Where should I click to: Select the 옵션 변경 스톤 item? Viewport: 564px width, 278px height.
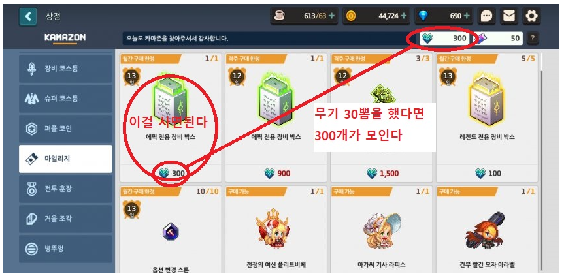(x=171, y=230)
